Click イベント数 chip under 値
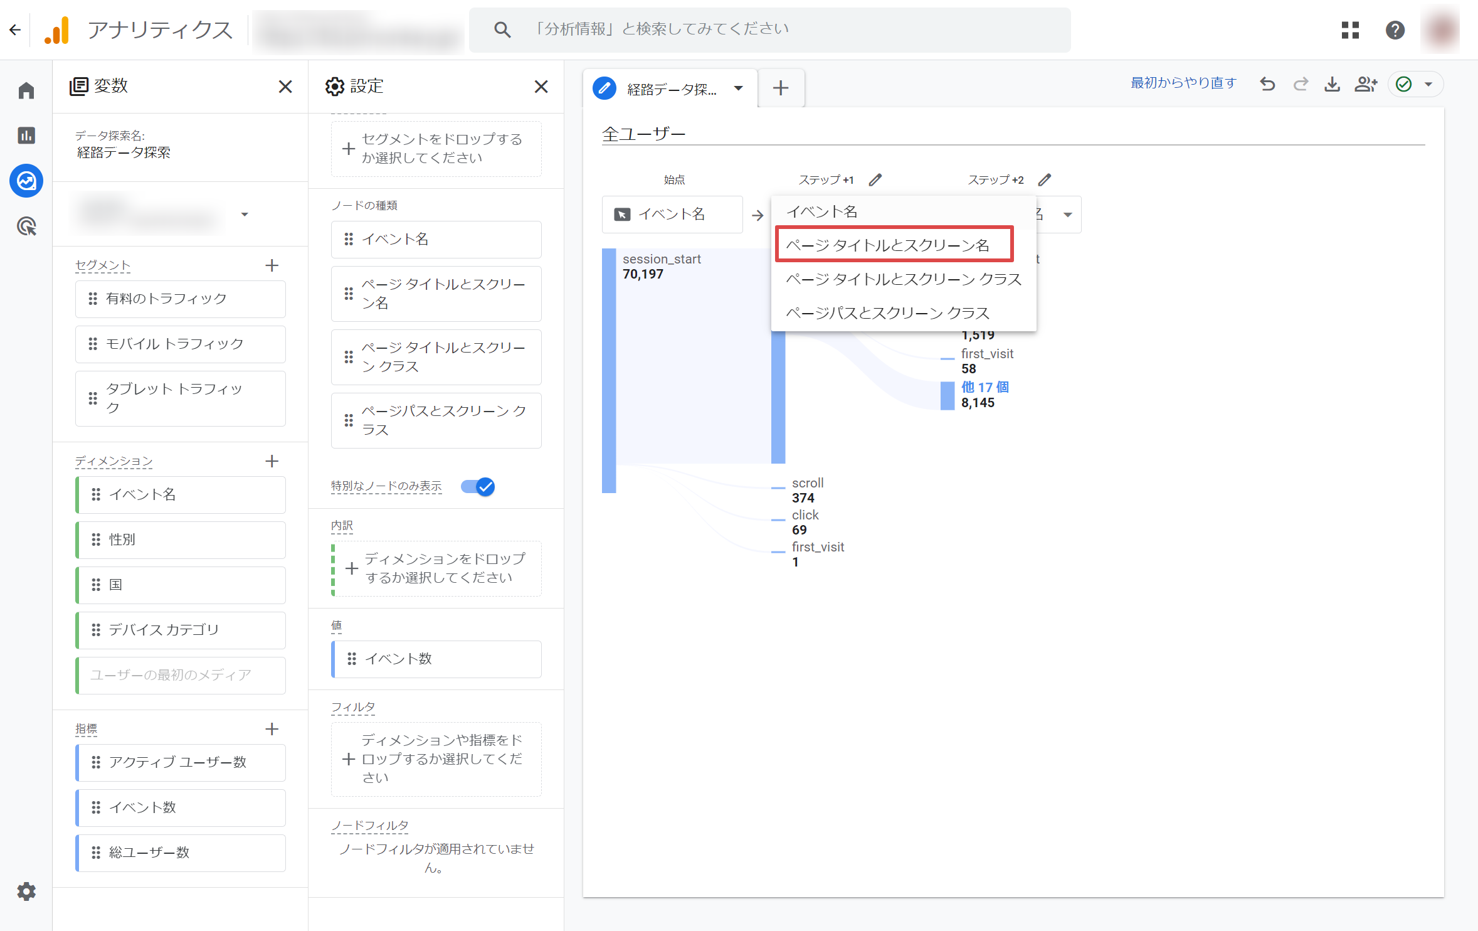The height and width of the screenshot is (931, 1478). coord(436,659)
